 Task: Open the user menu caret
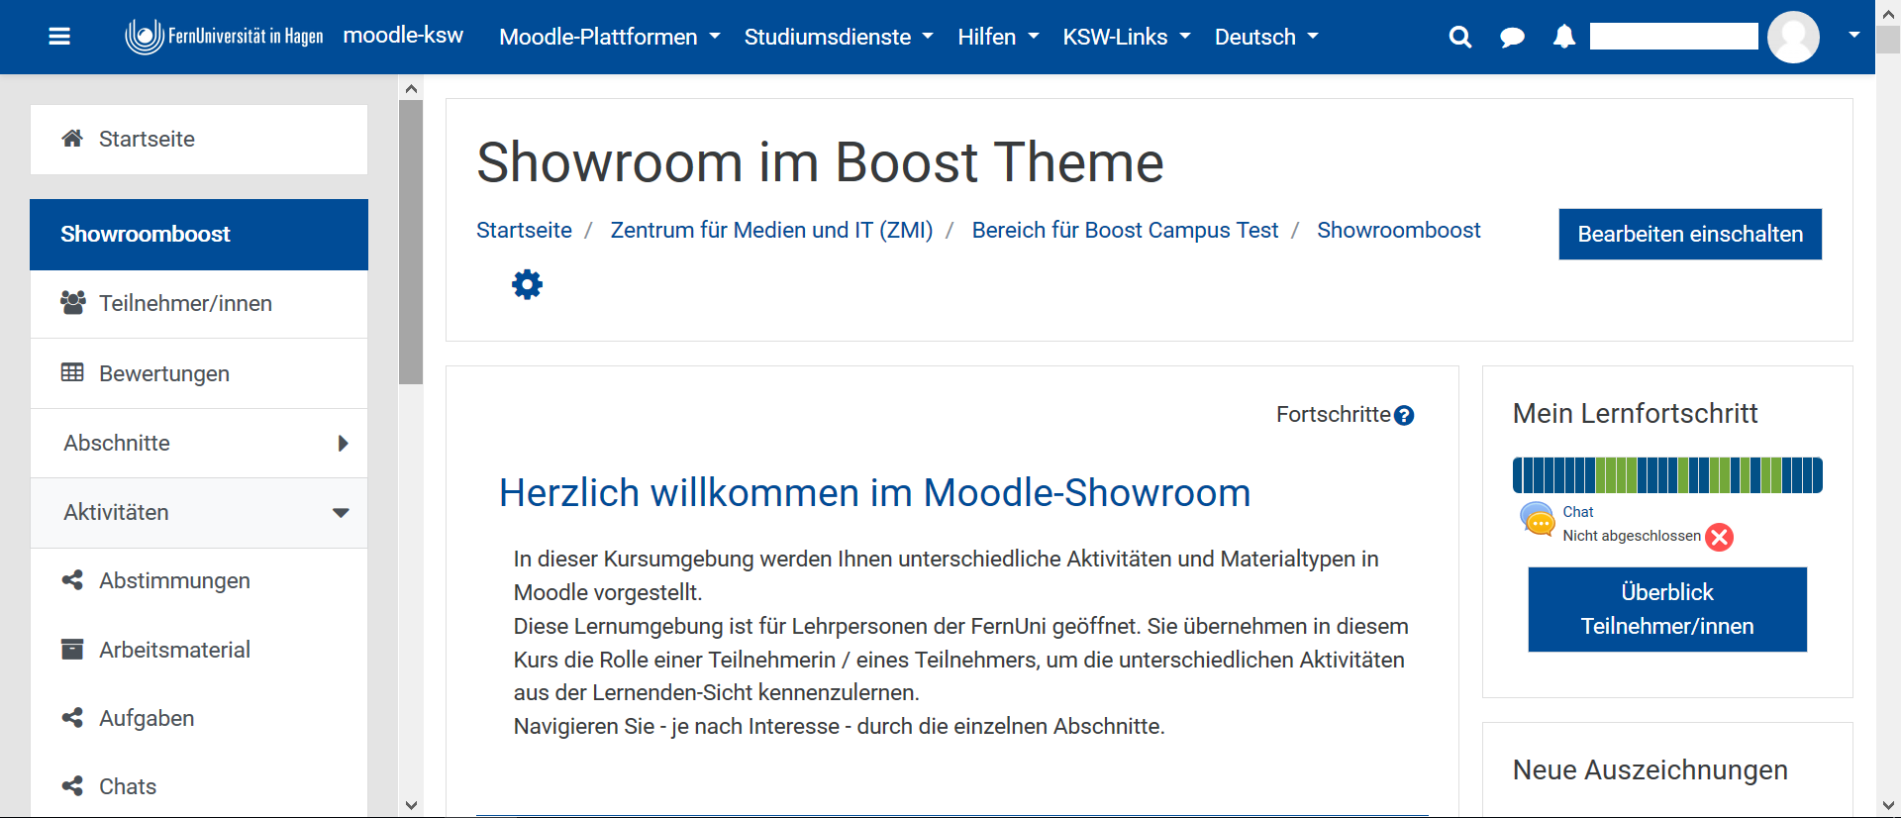tap(1853, 35)
